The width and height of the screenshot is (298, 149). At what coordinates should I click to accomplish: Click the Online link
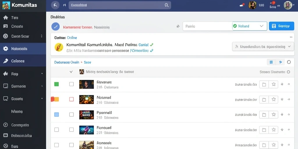[72, 38]
